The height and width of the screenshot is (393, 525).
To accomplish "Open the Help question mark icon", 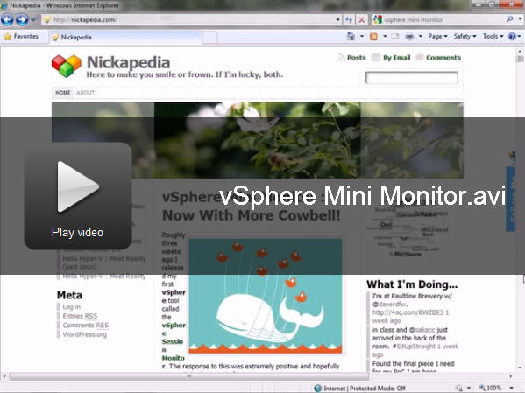I will click(512, 36).
